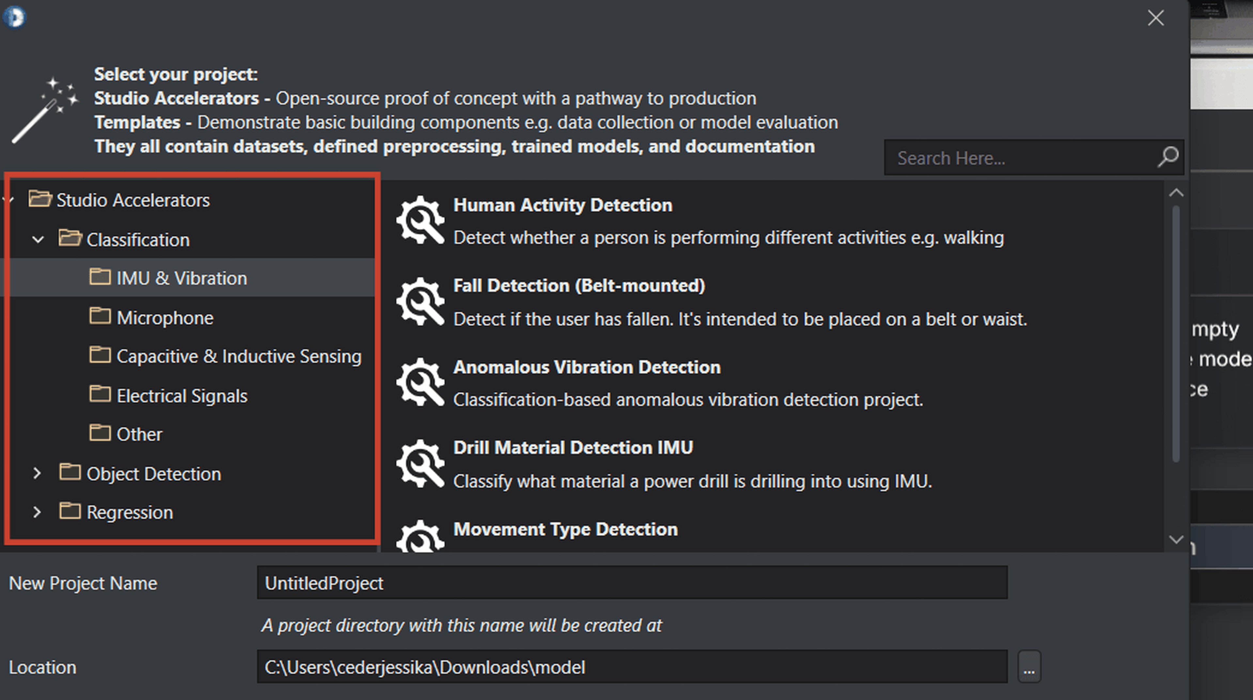Select the Classification category
Image resolution: width=1253 pixels, height=700 pixels.
pos(138,240)
